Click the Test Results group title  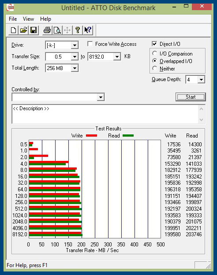(x=108, y=129)
